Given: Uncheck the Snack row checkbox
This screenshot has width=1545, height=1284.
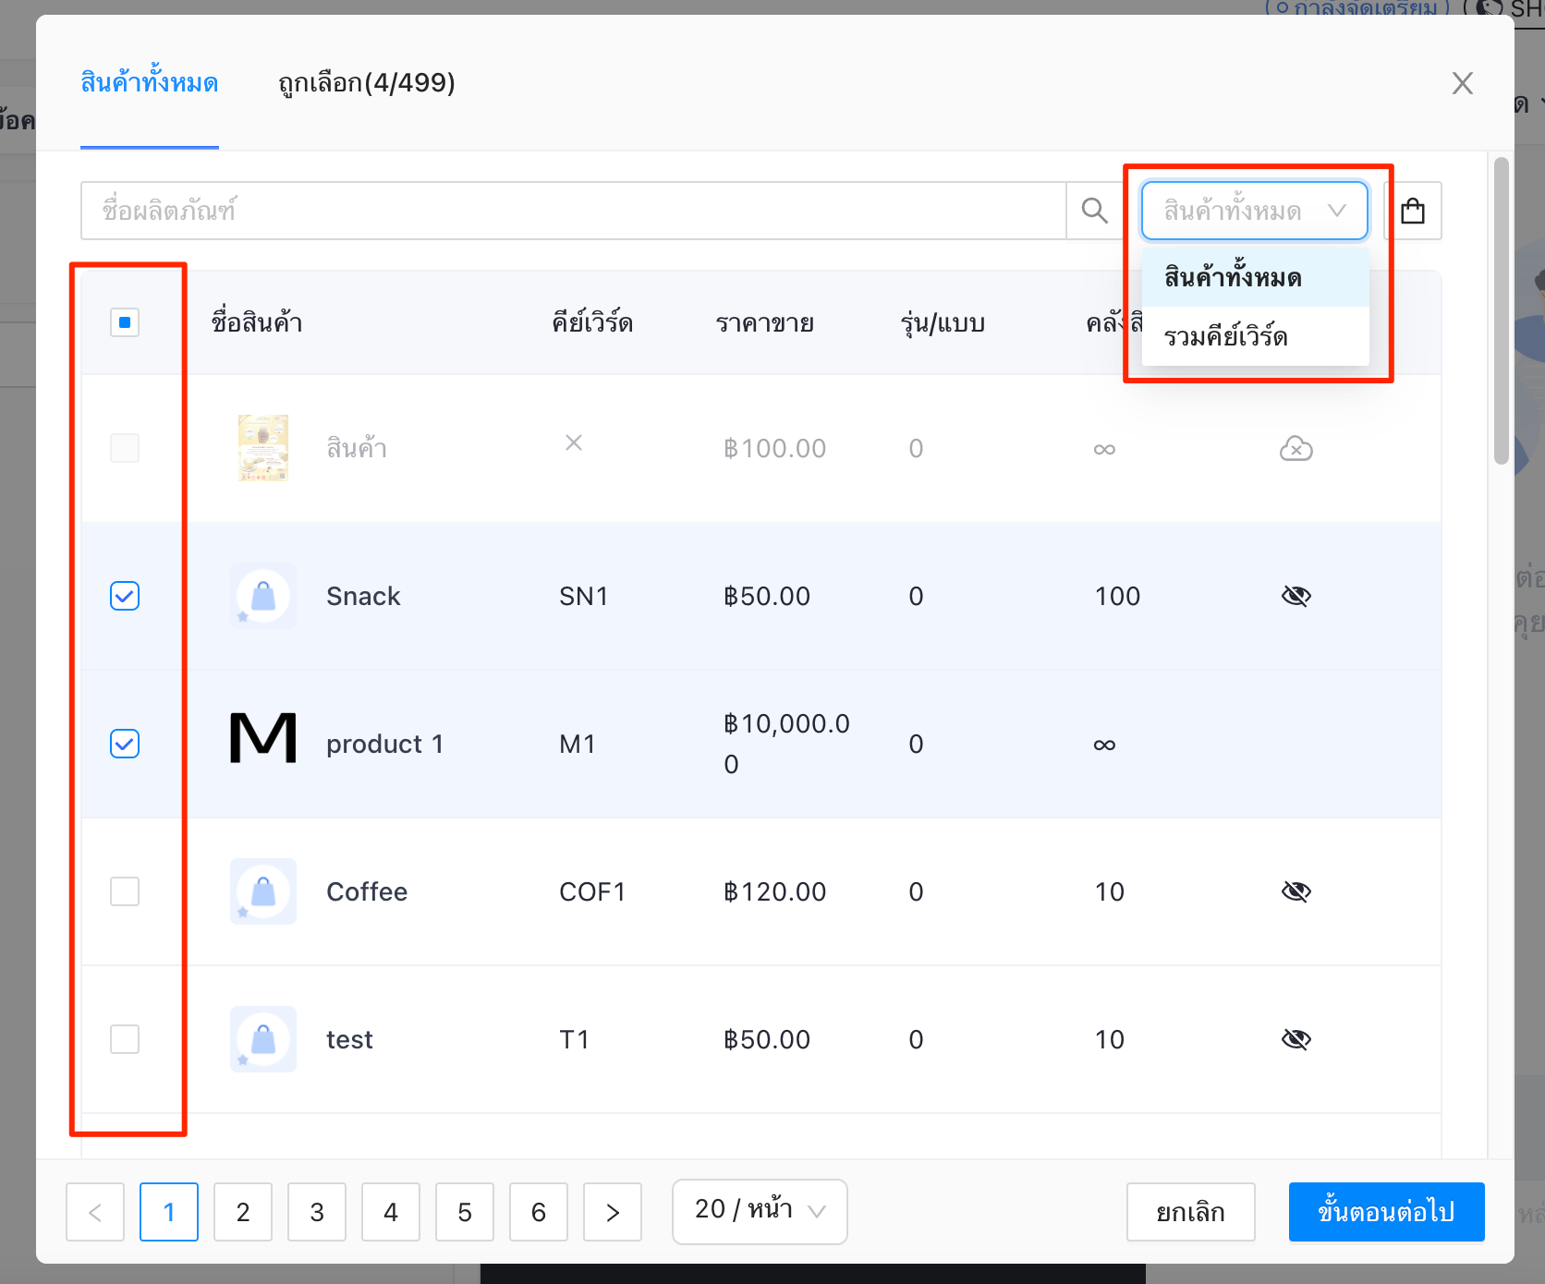Looking at the screenshot, I should (x=125, y=596).
